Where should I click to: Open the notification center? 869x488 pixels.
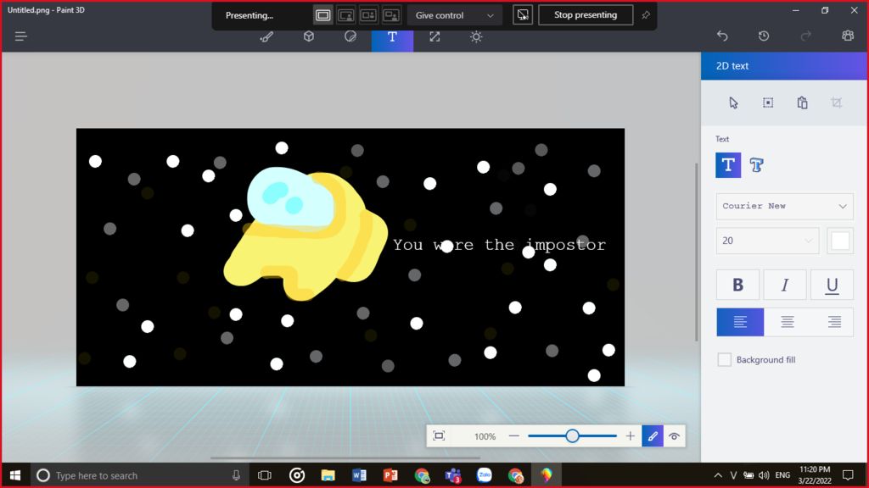point(848,475)
